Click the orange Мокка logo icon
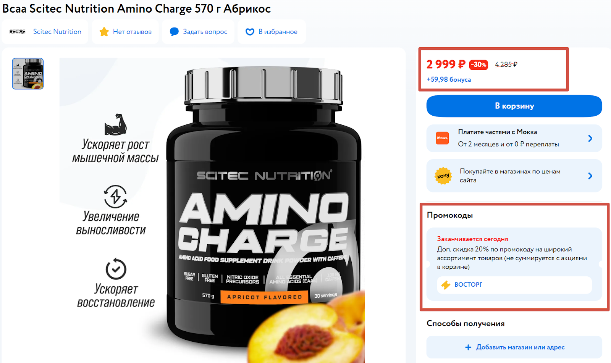The image size is (611, 363). (x=443, y=138)
